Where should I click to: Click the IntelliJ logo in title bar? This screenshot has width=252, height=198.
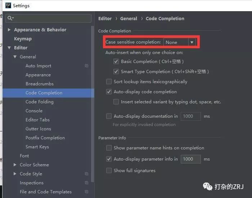tap(8, 5)
